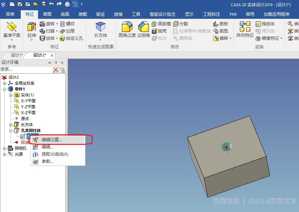The height and width of the screenshot is (212, 299).
Task: Click the save icon in quick access toolbar
Action: coord(44,4)
